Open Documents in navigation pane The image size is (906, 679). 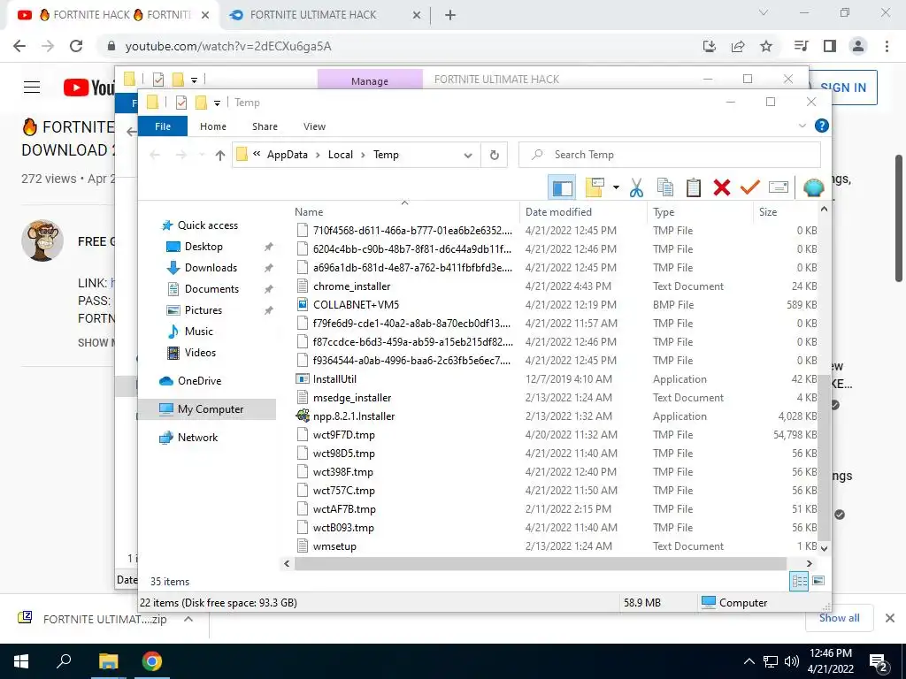(211, 289)
